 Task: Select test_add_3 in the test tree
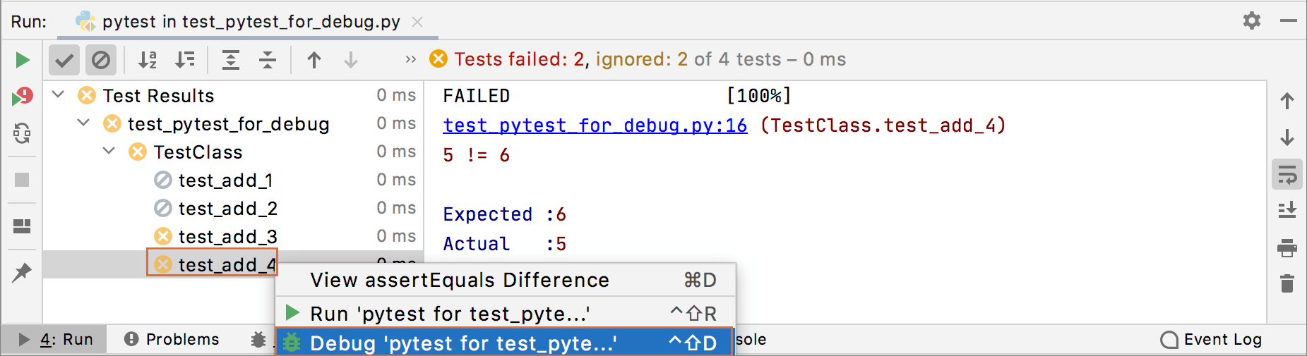[x=227, y=237]
